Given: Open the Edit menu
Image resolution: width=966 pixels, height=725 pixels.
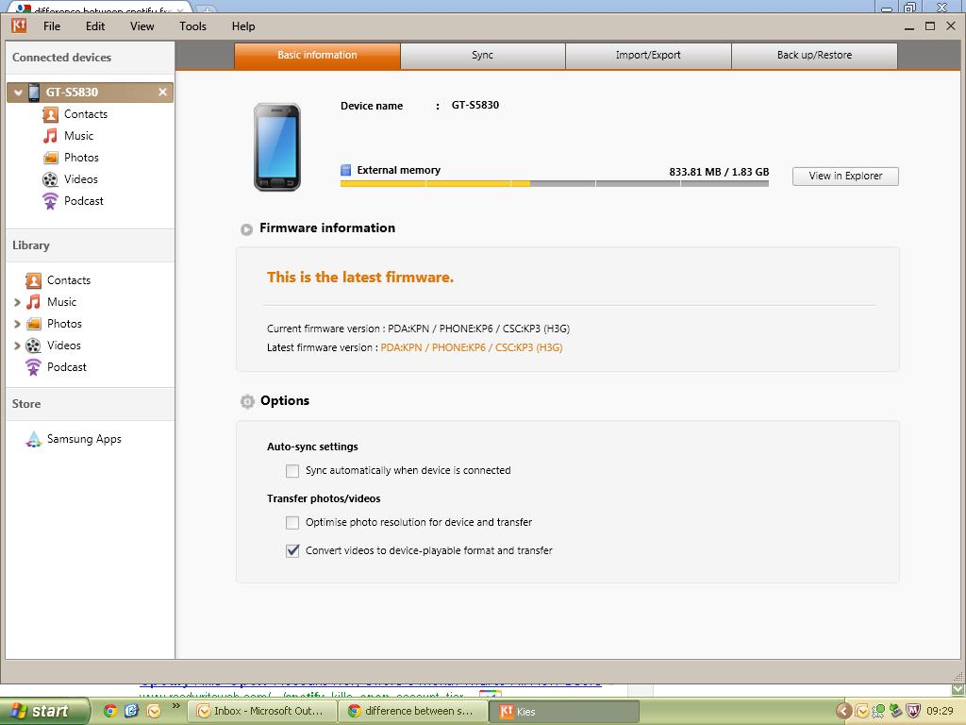Looking at the screenshot, I should tap(95, 26).
